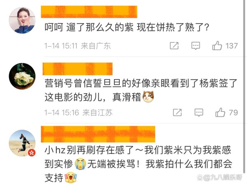Open the second commenter's blurred username
This screenshot has height=186, width=247.
tap(77, 69)
